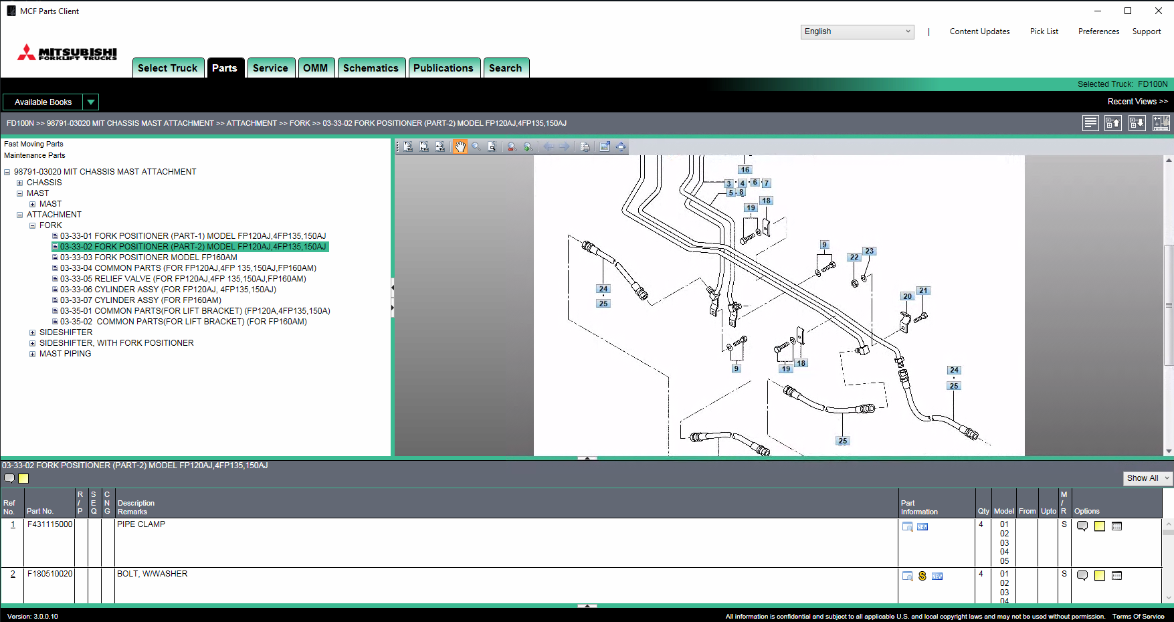
Task: Open table icon in BOLT row options
Action: pos(1116,576)
